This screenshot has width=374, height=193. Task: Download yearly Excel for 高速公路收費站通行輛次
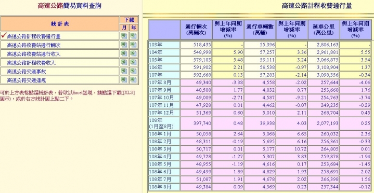tap(133, 45)
